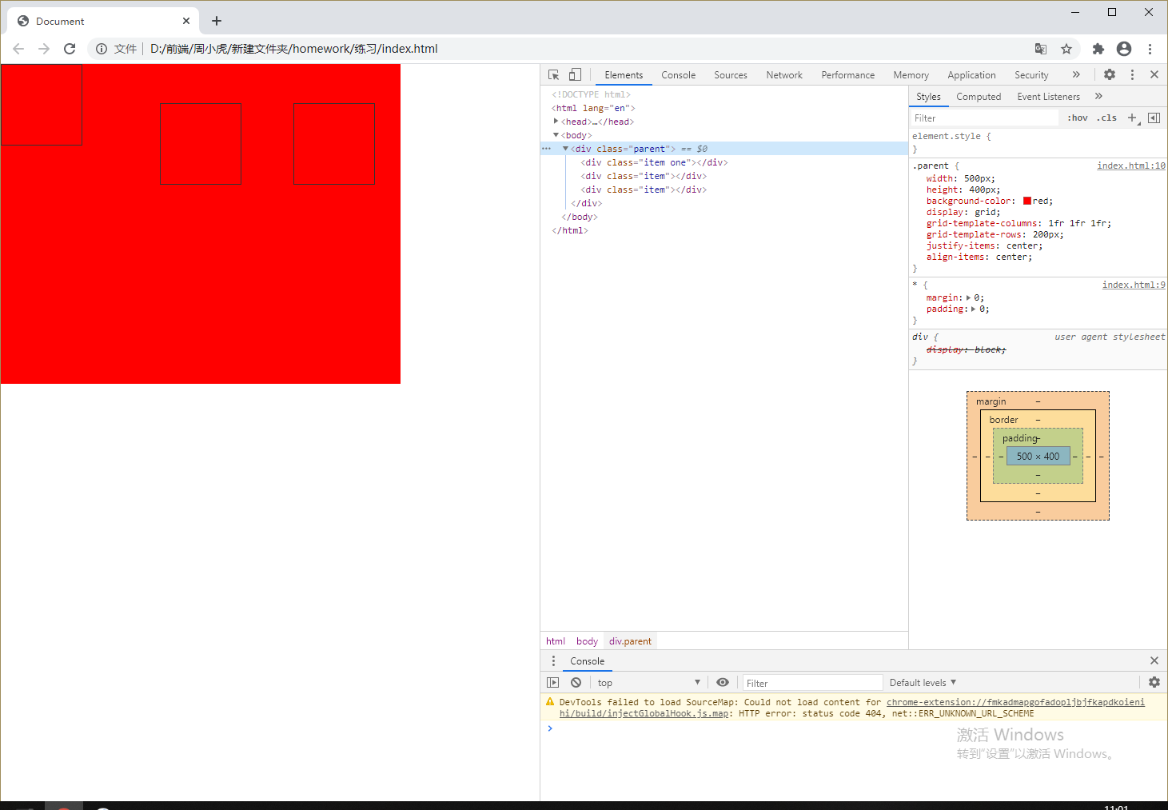The image size is (1168, 810).
Task: Go forward with the arrow button
Action: click(x=44, y=49)
